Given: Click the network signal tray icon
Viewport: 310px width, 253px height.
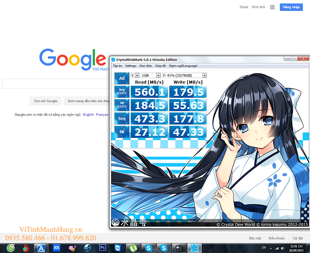Looking at the screenshot, I should pos(277,248).
